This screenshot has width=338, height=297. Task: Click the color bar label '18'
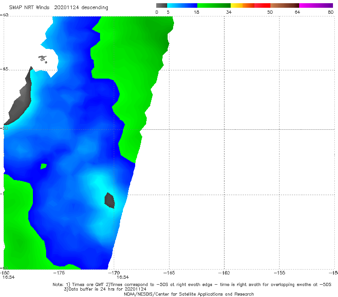click(196, 12)
